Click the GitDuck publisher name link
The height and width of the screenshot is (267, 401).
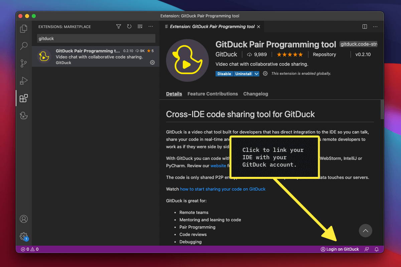226,54
